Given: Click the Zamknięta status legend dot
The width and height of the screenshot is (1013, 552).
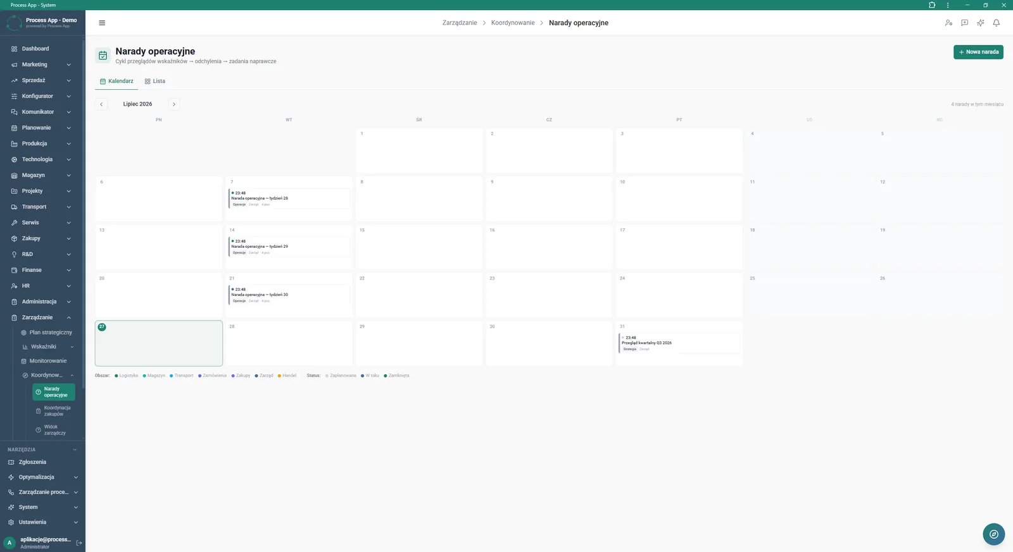Looking at the screenshot, I should [x=386, y=376].
